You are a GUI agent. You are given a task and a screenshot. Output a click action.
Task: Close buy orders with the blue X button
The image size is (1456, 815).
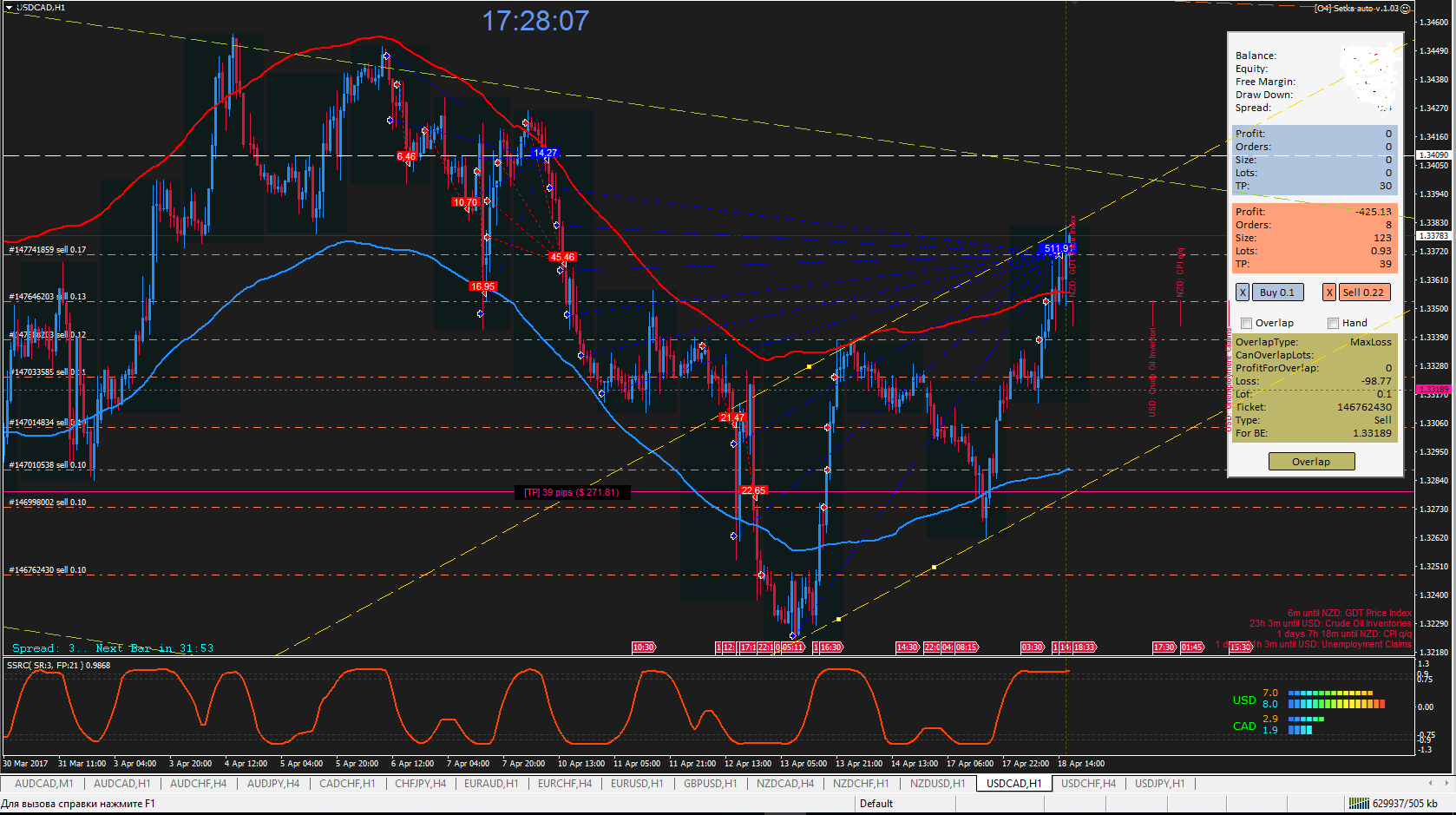click(x=1243, y=292)
